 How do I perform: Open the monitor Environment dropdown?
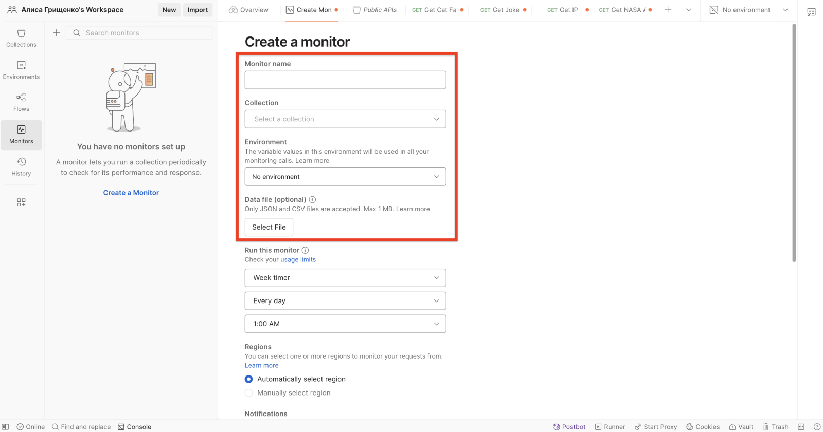click(x=345, y=177)
